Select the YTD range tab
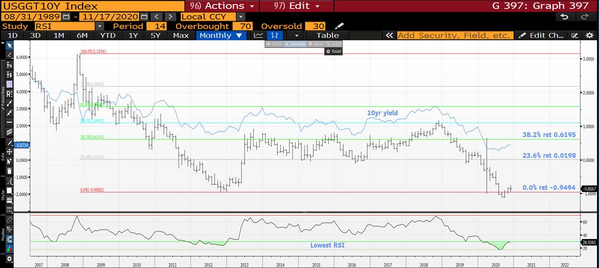Viewport: 599px width, 268px height. point(107,35)
